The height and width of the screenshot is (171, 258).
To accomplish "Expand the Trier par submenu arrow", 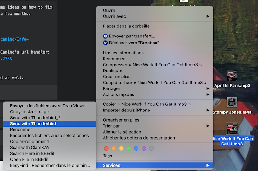I will tap(208, 126).
